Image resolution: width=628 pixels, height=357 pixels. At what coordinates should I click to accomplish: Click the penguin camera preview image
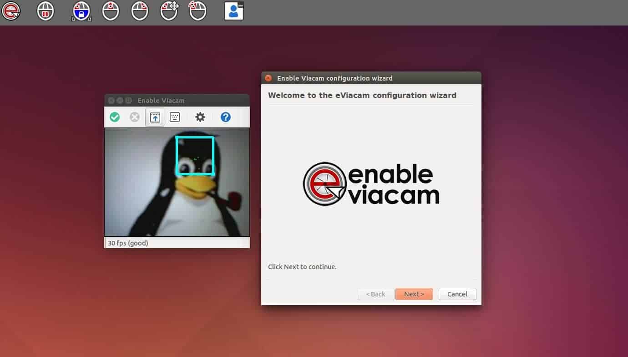(x=177, y=182)
